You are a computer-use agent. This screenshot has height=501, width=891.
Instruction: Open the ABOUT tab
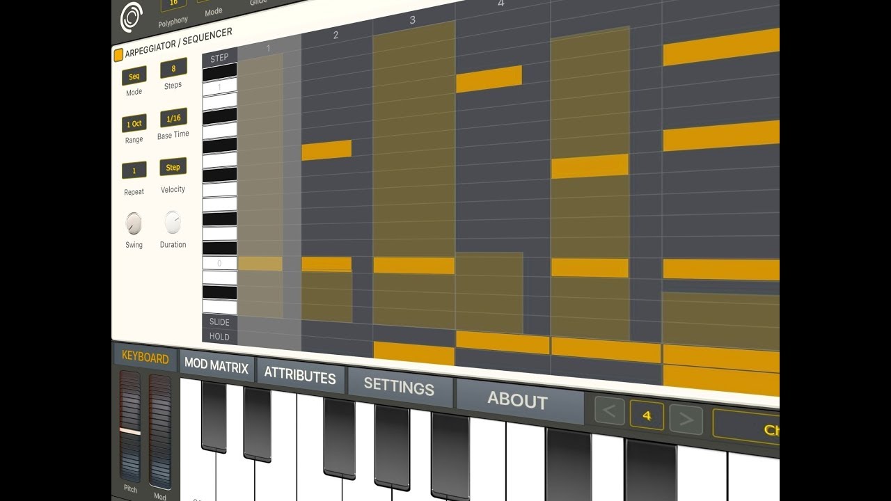(519, 400)
